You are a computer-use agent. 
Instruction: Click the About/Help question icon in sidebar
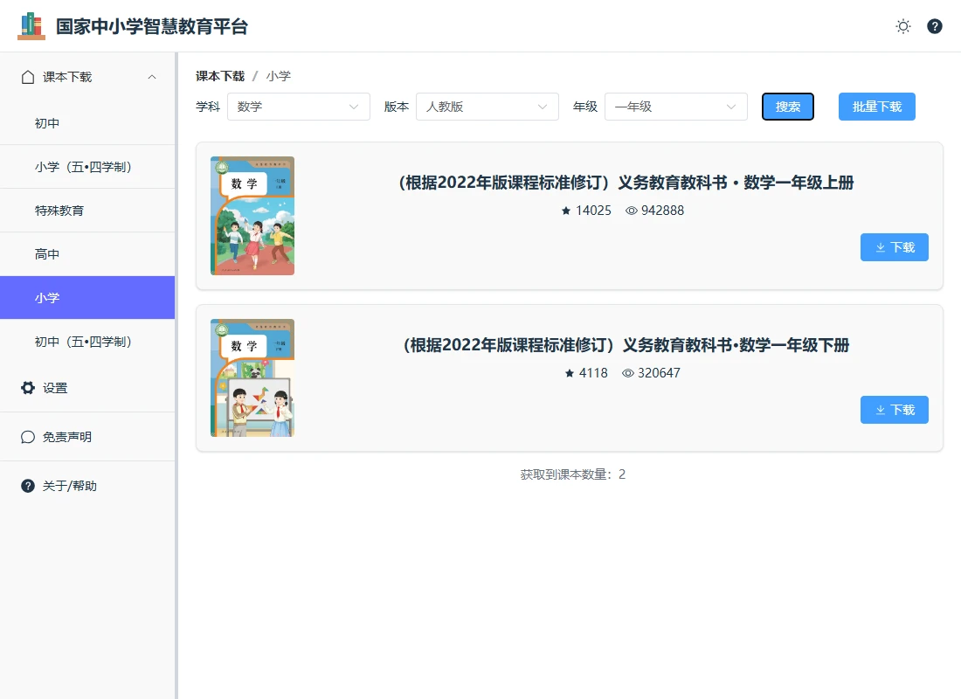tap(28, 486)
